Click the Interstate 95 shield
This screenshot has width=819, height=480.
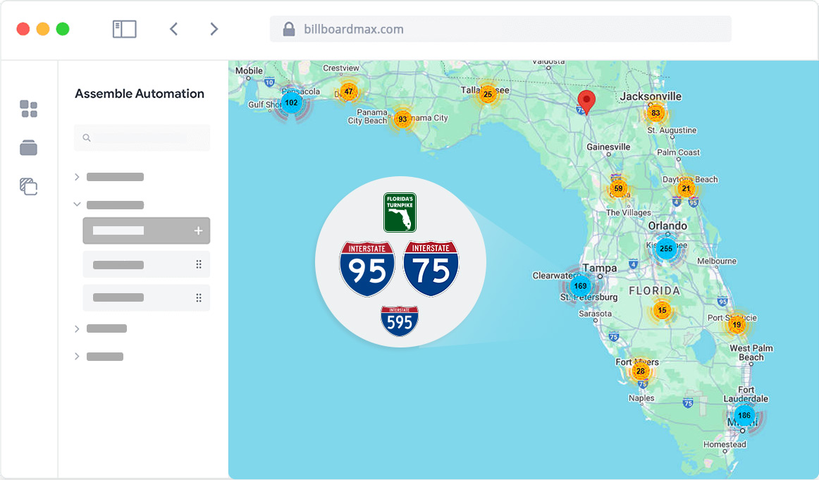coord(367,269)
